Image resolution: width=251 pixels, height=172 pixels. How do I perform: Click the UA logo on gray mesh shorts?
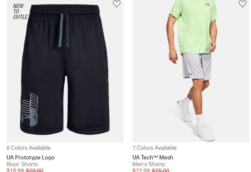[190, 74]
